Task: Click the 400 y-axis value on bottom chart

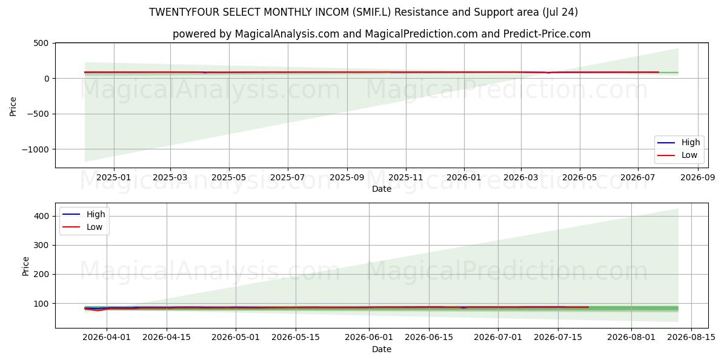Action: point(42,217)
